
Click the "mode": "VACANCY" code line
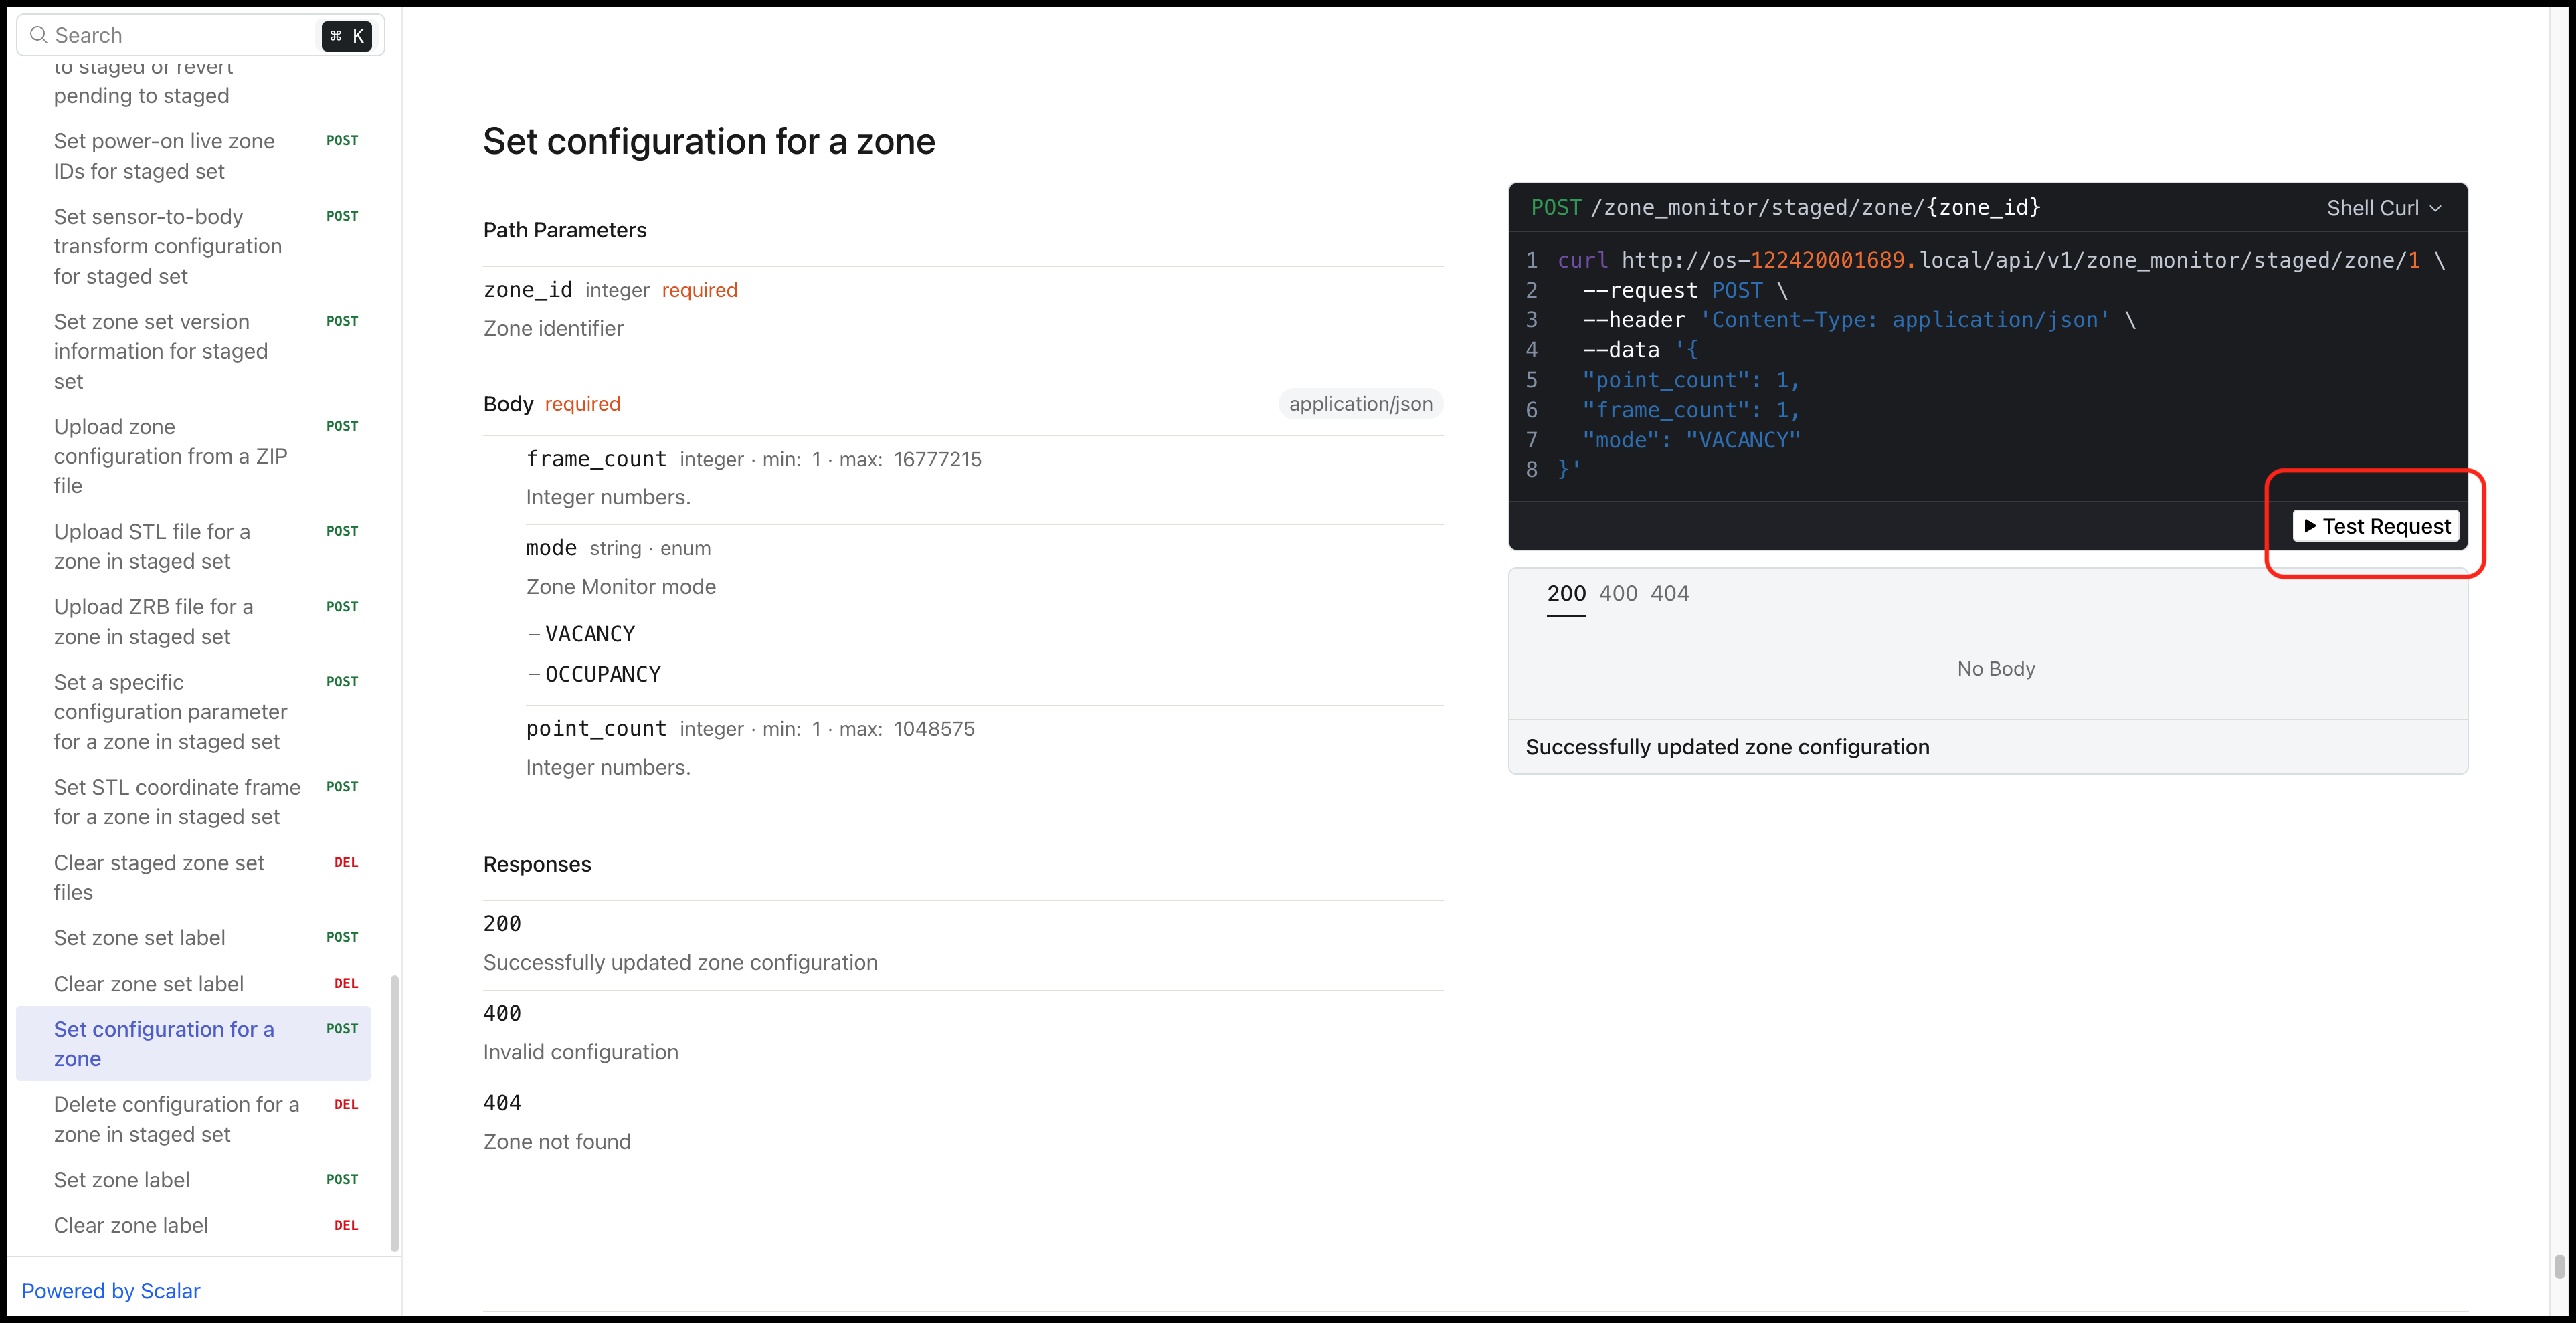[1691, 440]
